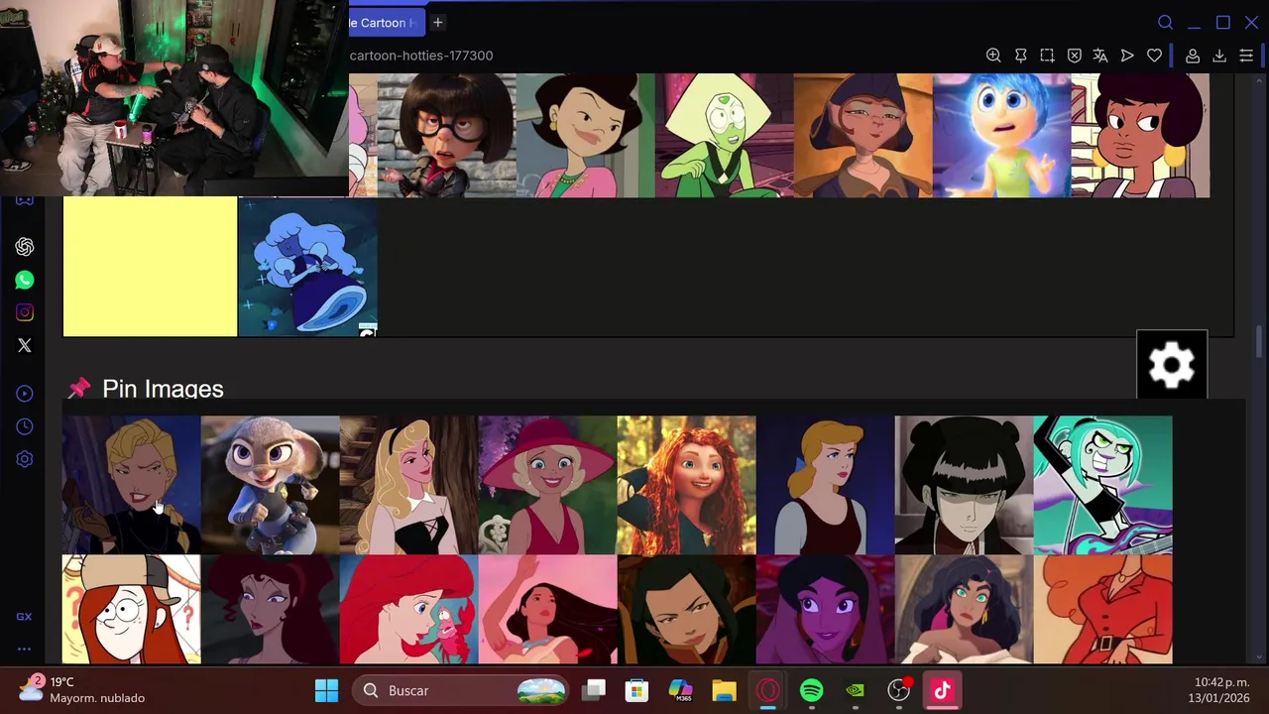Screen dimensions: 1269x714
Task: Click the large gear settings button
Action: point(1172,365)
